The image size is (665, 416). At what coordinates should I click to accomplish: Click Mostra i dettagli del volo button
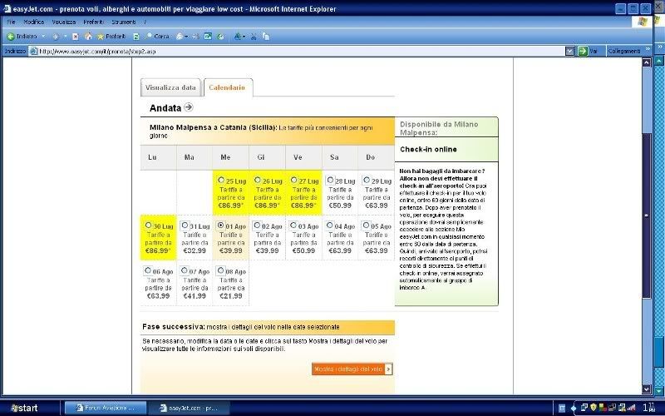[352, 369]
